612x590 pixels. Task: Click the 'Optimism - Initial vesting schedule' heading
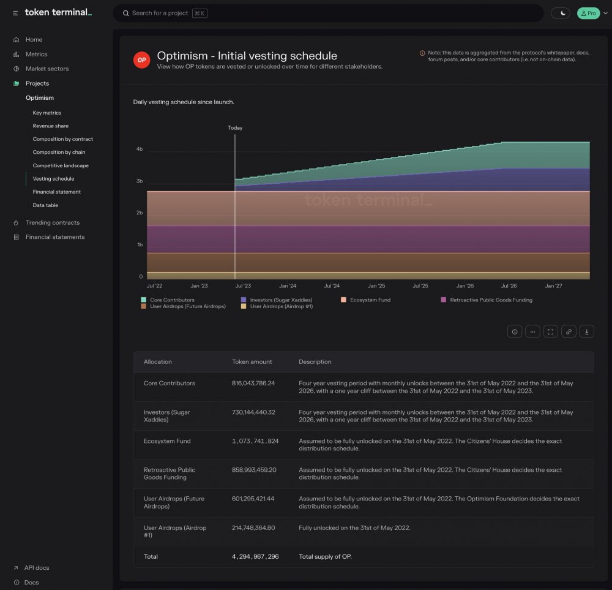pos(247,56)
